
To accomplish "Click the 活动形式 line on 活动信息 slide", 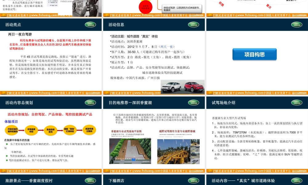I will click(x=150, y=68).
